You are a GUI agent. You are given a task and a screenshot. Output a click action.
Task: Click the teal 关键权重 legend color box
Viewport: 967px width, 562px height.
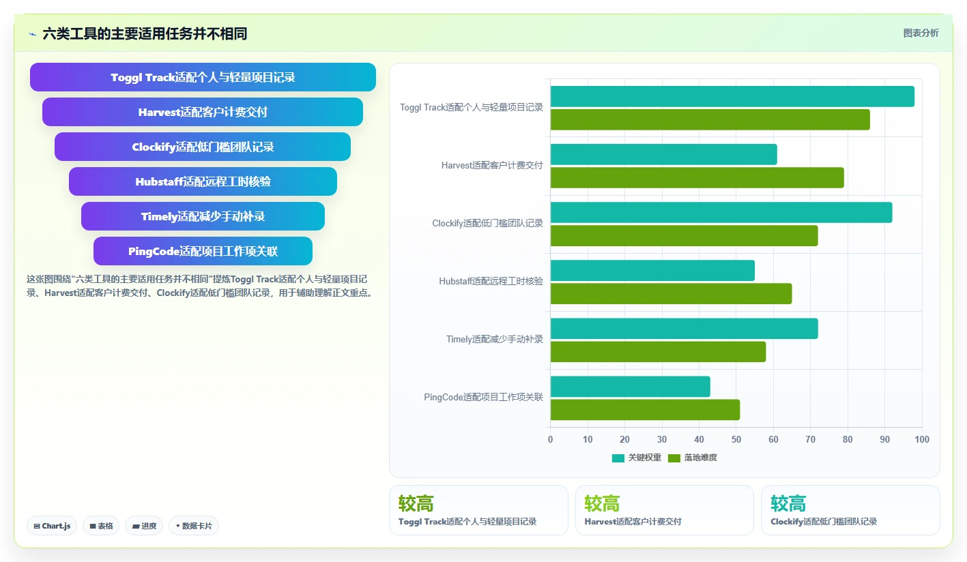(x=618, y=458)
